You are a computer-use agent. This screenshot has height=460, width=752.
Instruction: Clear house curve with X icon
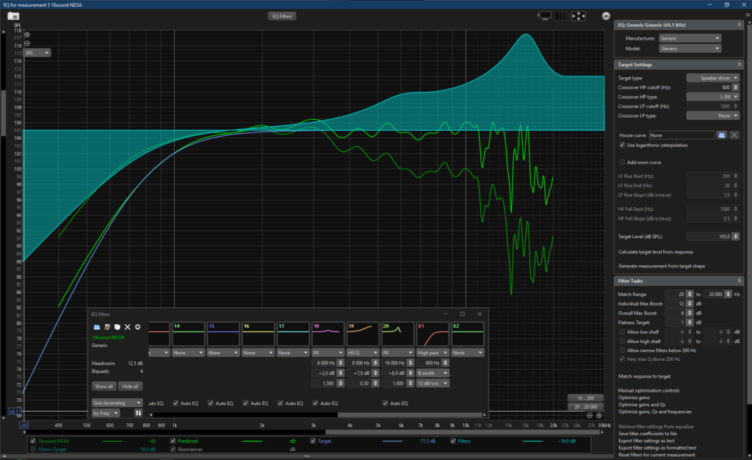point(734,135)
